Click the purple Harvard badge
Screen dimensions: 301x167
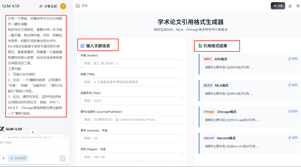(x=209, y=138)
